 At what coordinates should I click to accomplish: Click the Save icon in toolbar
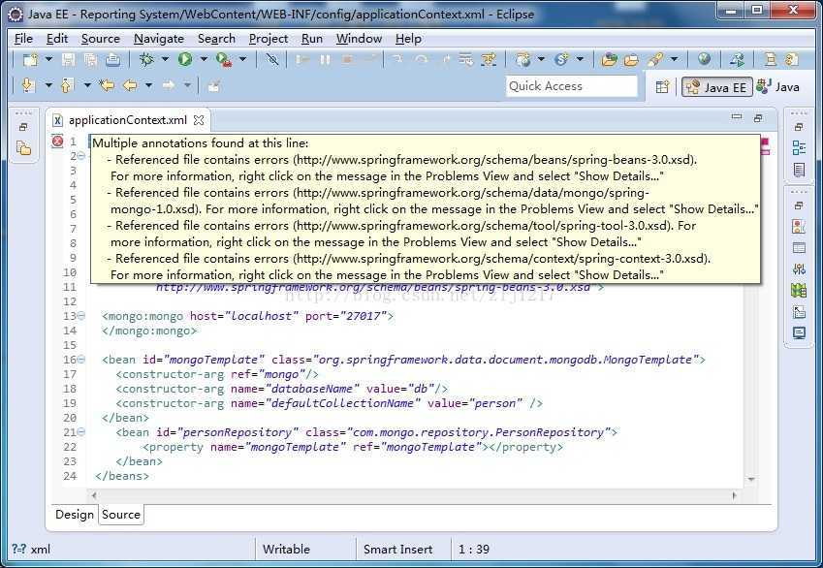(68, 59)
